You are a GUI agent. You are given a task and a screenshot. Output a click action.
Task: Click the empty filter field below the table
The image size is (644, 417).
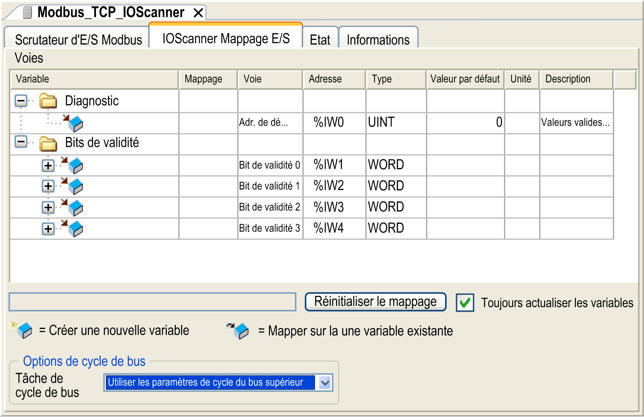[x=152, y=302]
